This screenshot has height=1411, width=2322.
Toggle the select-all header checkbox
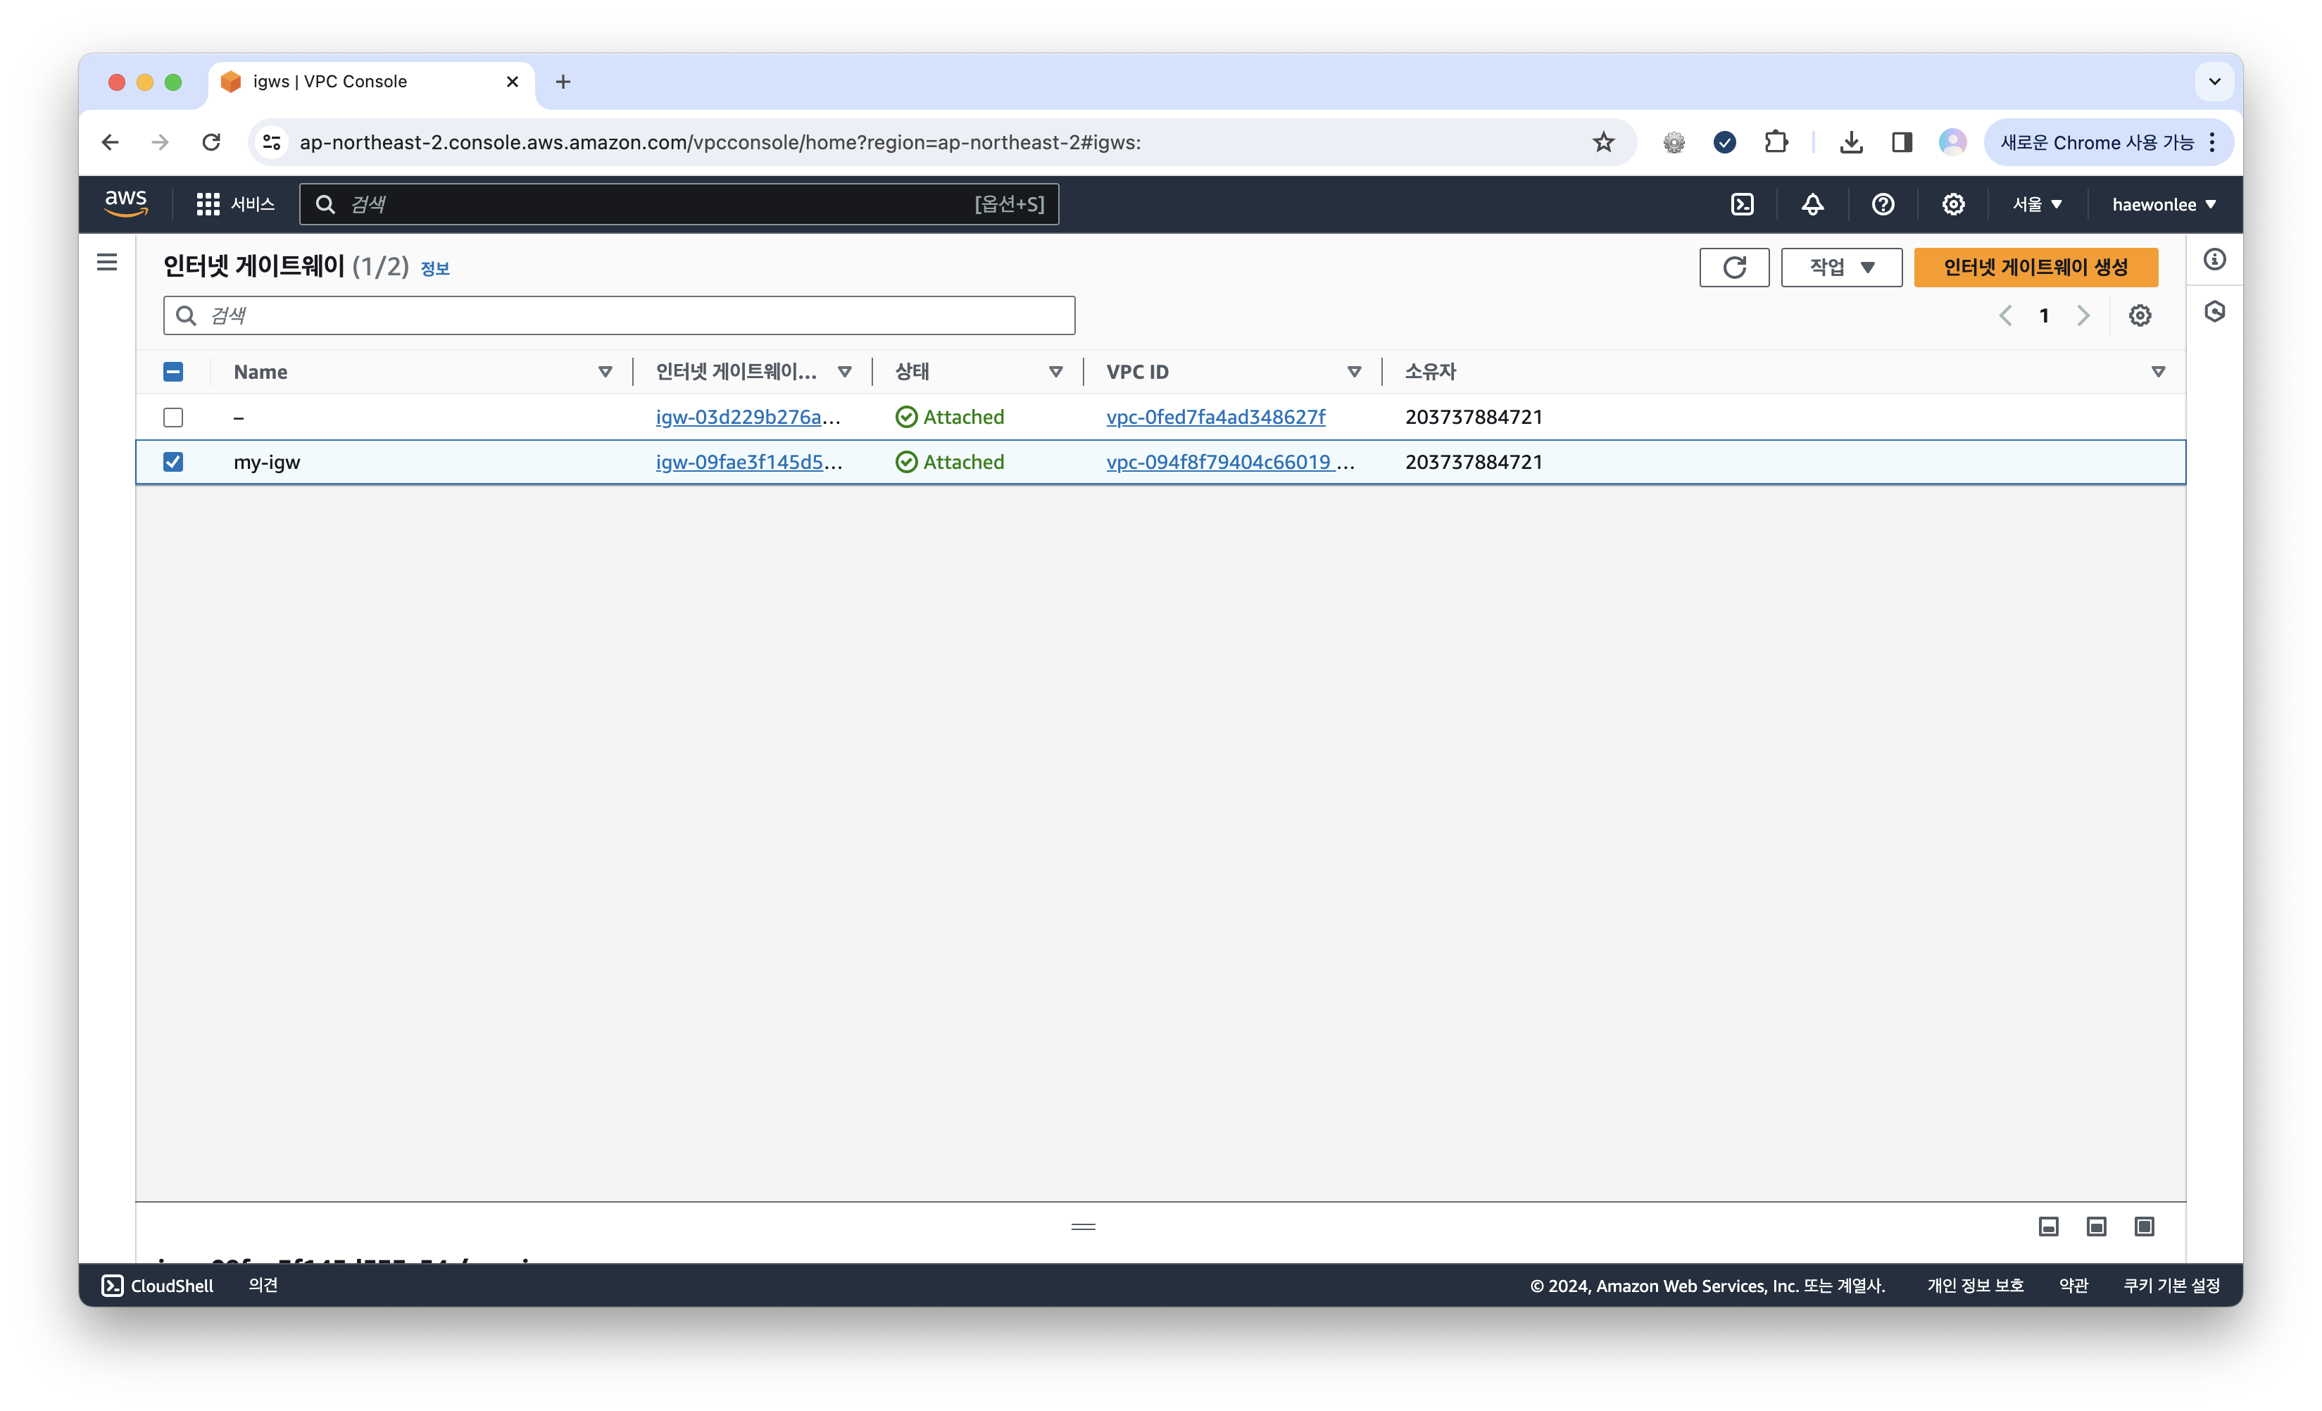(173, 372)
